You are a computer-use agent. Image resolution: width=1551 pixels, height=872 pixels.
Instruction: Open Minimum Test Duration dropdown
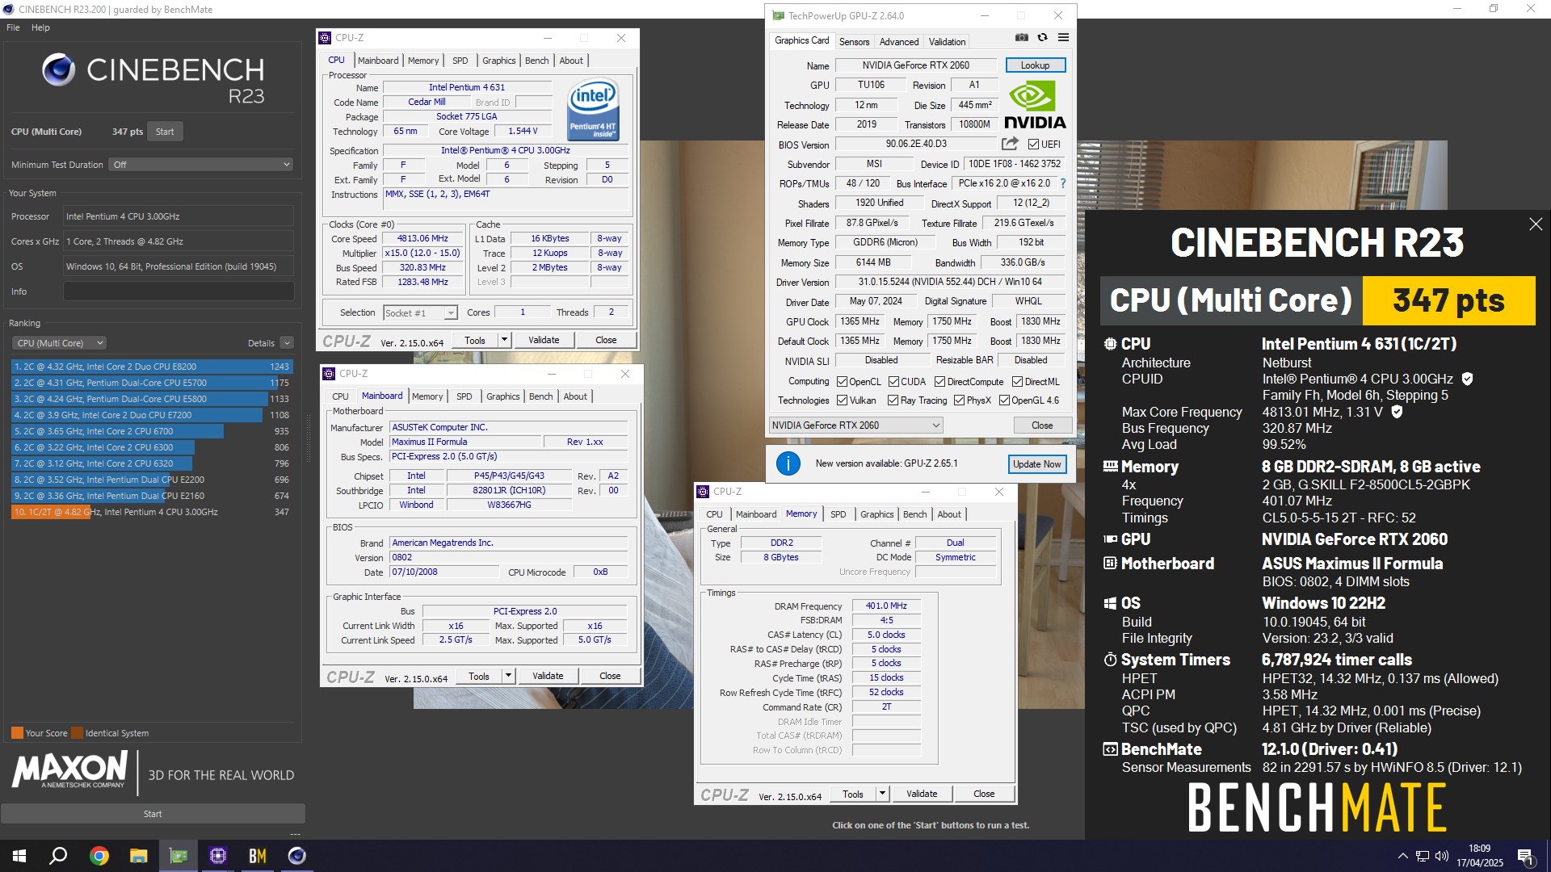[201, 165]
